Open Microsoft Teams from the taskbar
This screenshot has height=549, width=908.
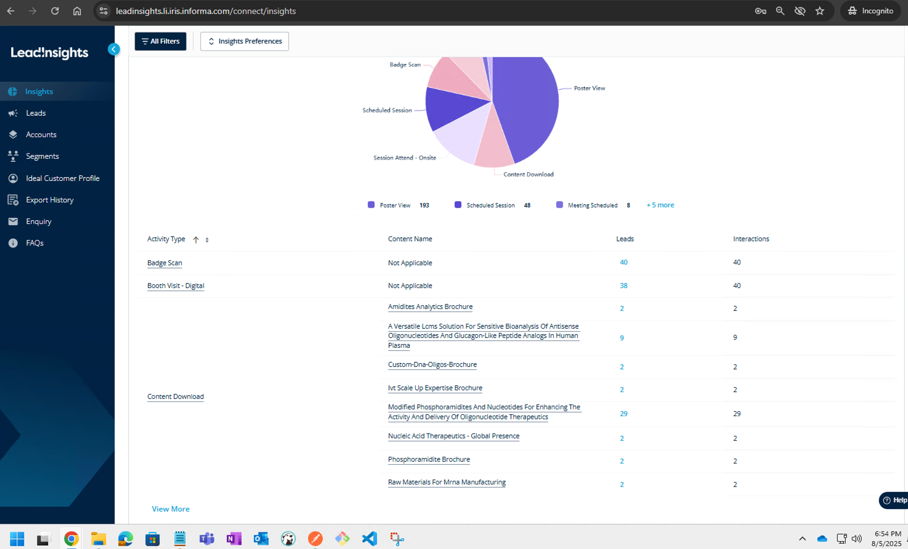tap(207, 539)
